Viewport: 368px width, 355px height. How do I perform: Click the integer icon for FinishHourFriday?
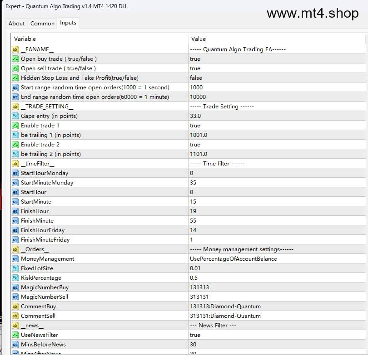click(15, 230)
